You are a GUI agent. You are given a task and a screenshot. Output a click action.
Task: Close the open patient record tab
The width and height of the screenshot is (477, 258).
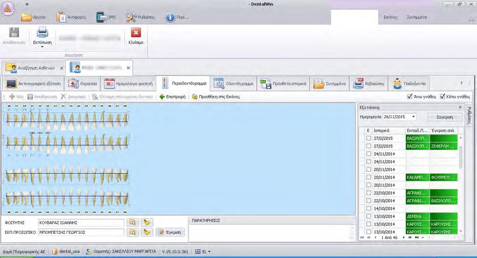pyautogui.click(x=129, y=68)
